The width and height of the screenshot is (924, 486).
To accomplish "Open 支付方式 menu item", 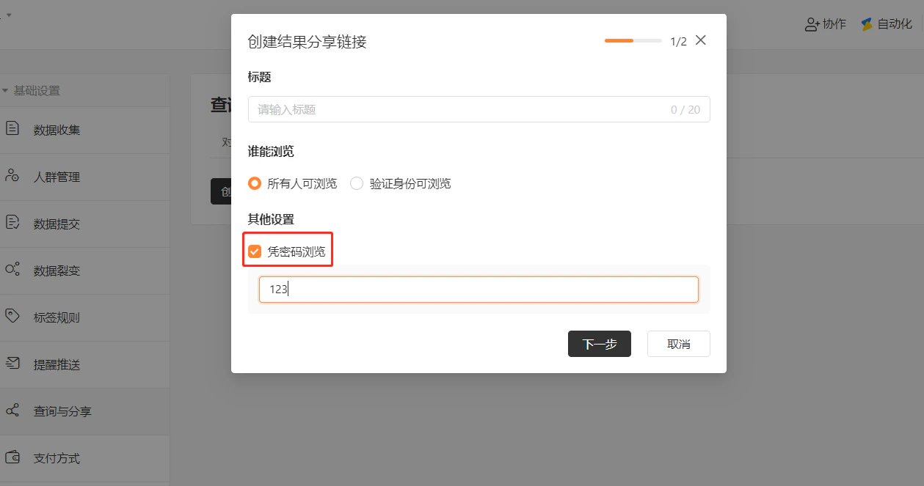I will (84, 459).
